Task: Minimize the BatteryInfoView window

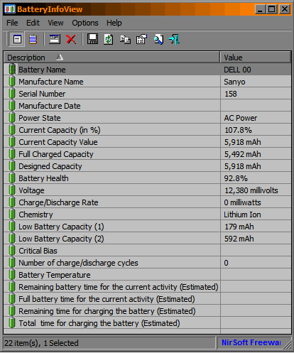Action: tap(261, 9)
